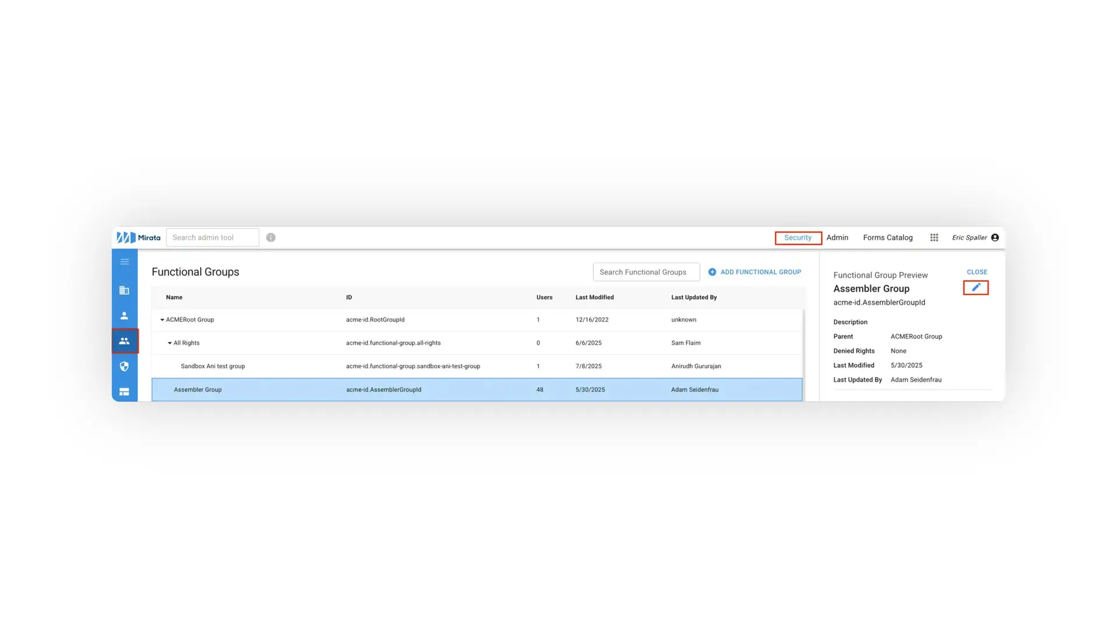Image resolution: width=1117 pixels, height=628 pixels.
Task: Go to the Forms Catalog tab
Action: [x=888, y=237]
